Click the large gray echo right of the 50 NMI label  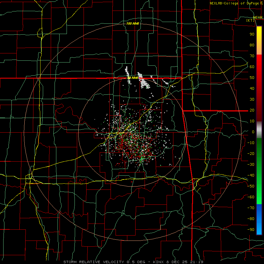pos(144,81)
